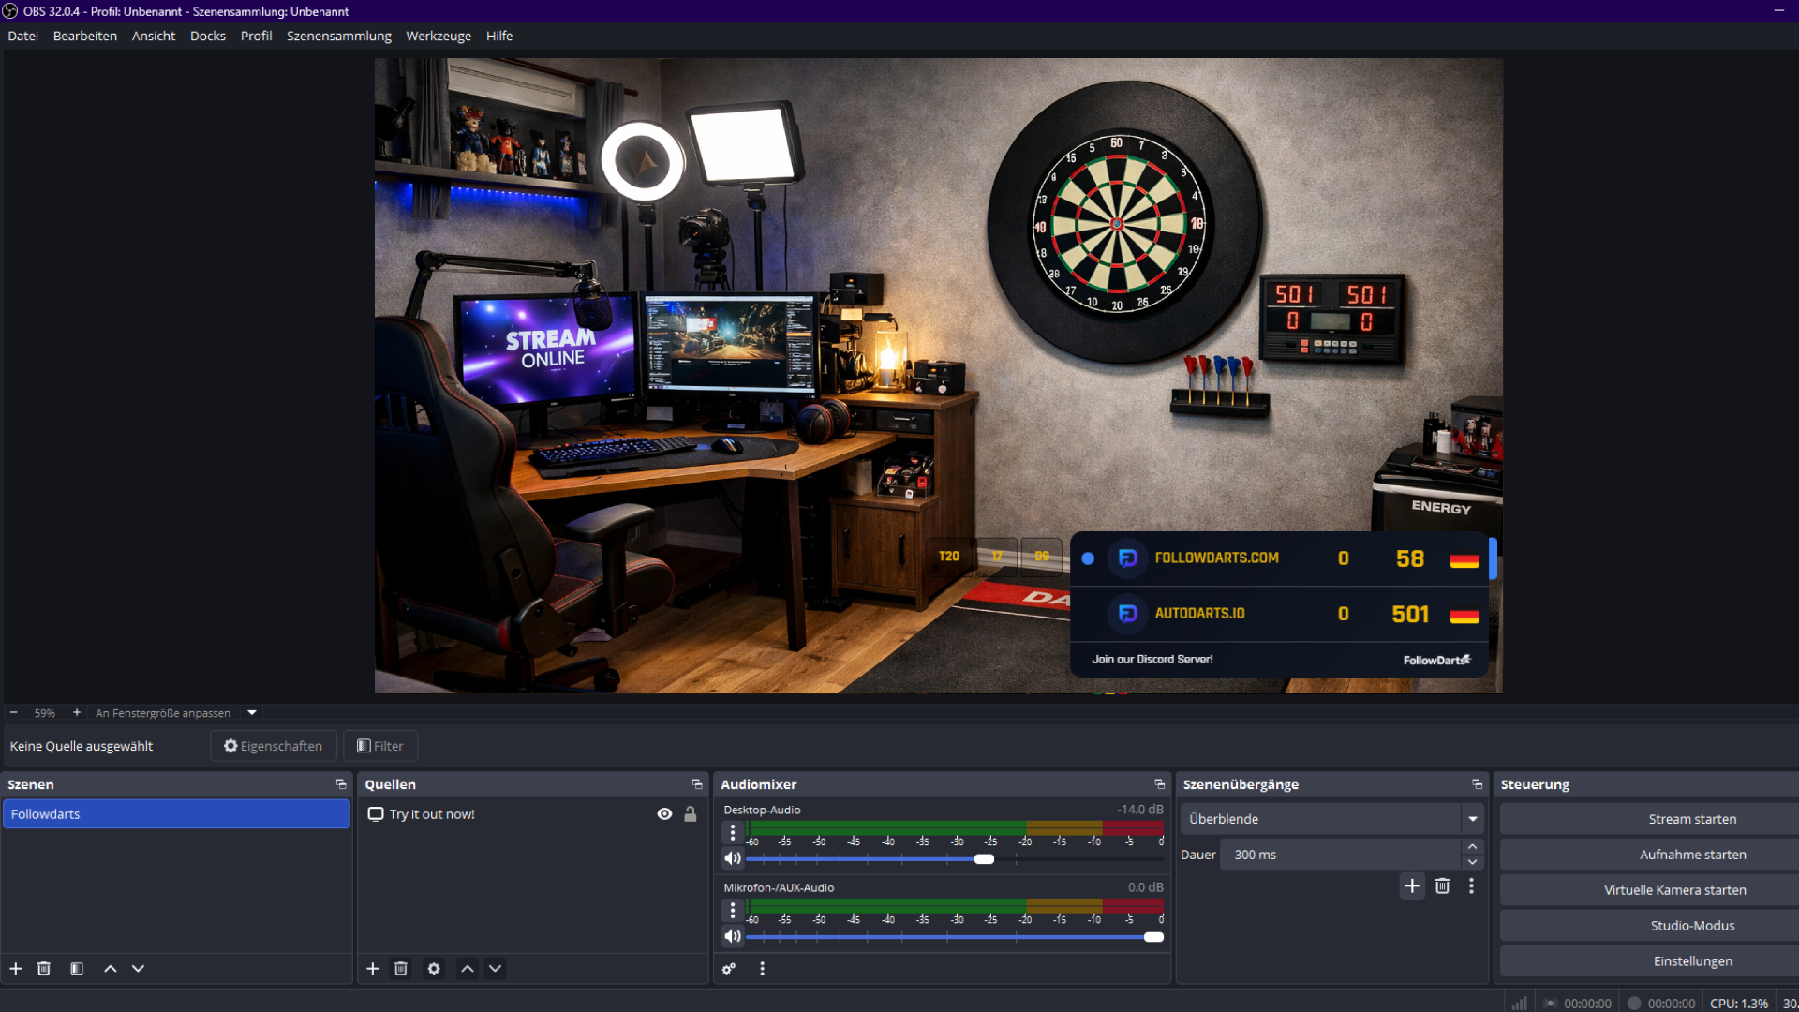Add a new transition with the plus icon

click(1412, 885)
